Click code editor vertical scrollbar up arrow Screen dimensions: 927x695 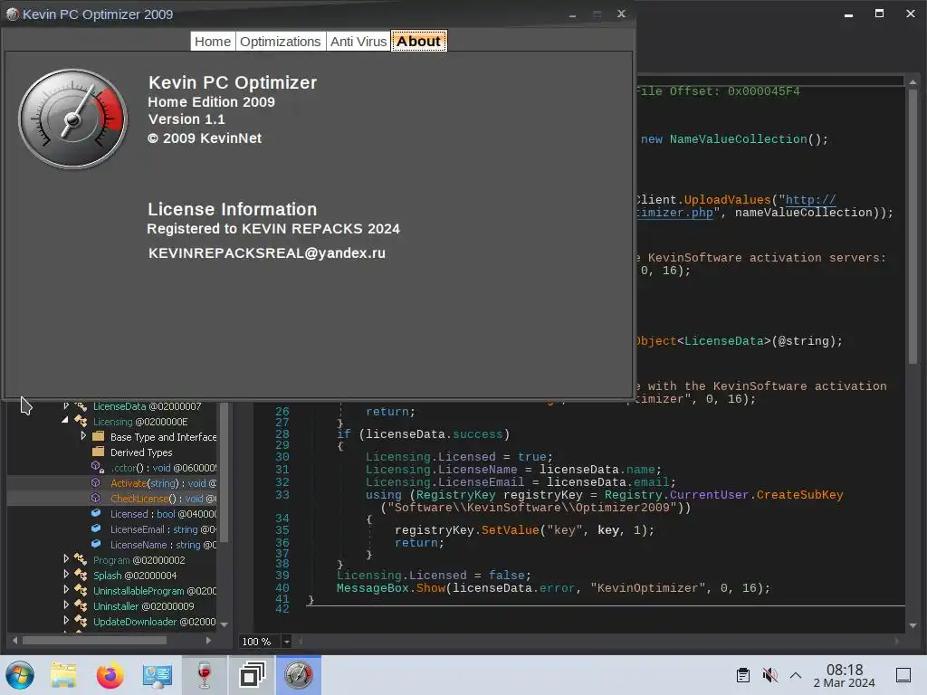tap(913, 82)
